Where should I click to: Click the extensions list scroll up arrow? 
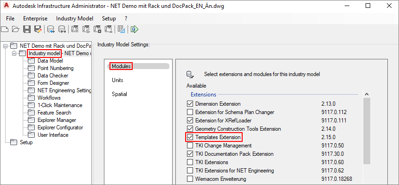coord(367,94)
